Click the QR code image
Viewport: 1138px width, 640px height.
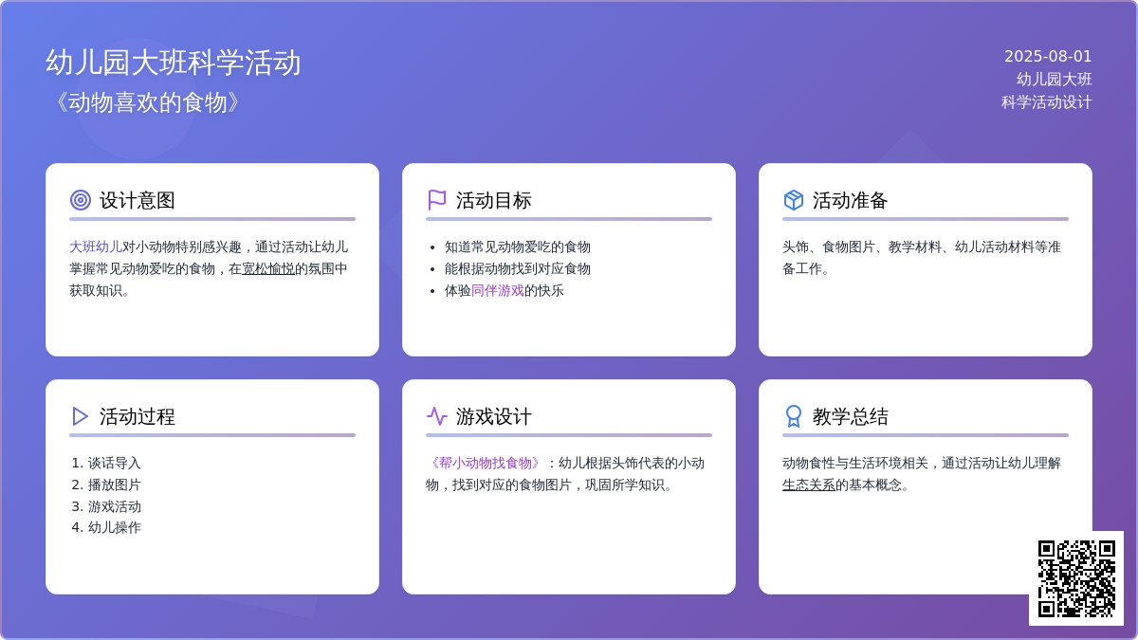1076,578
